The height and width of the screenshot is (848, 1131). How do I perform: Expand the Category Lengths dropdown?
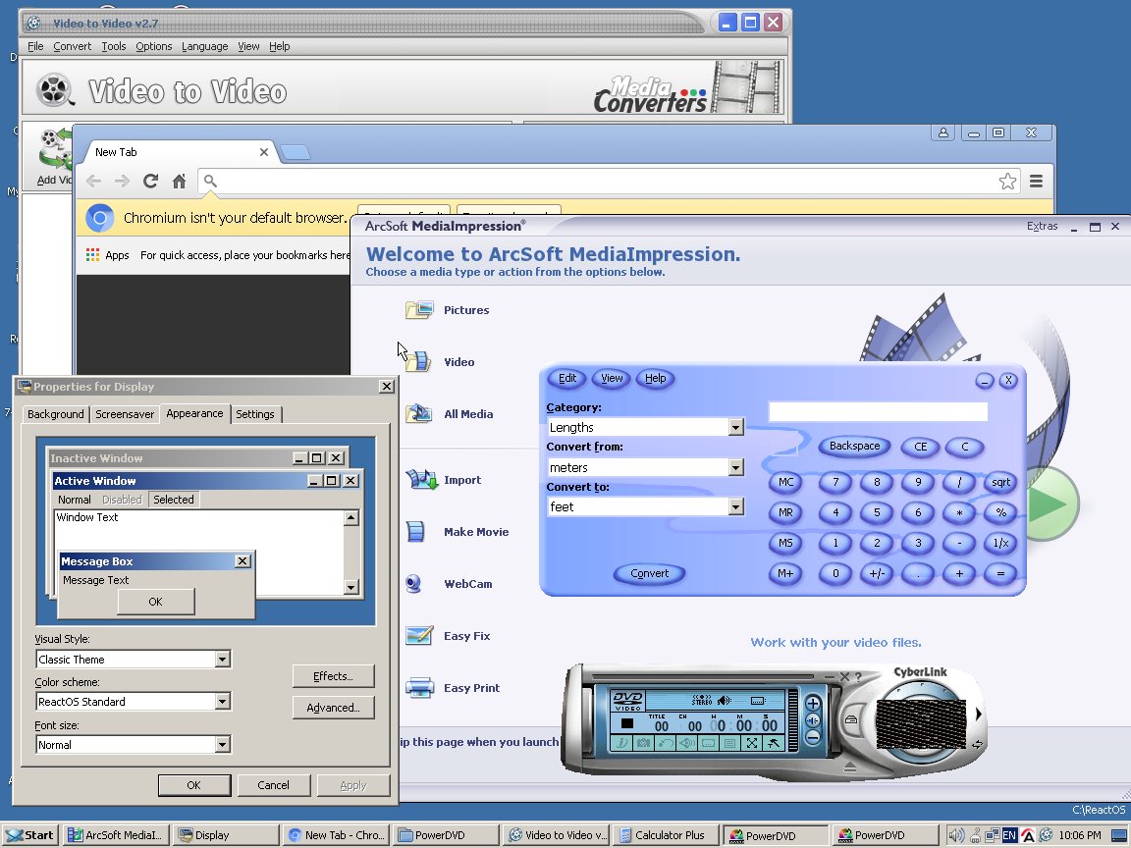[x=735, y=428]
